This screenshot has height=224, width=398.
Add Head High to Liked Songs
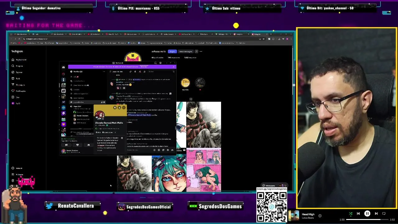[x=320, y=216]
